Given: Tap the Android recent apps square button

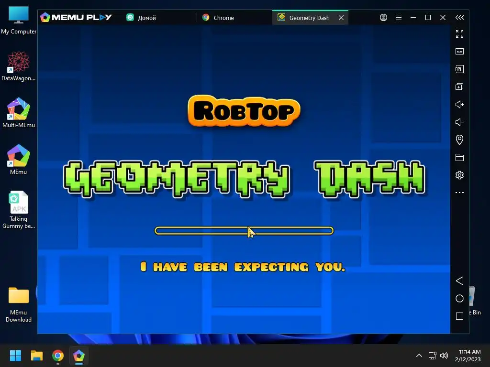Looking at the screenshot, I should click(459, 316).
